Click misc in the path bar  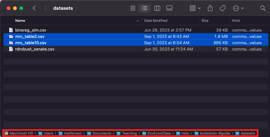(x=183, y=133)
